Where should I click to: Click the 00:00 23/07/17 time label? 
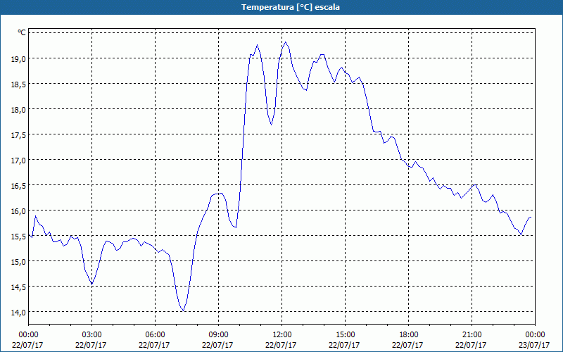[534, 339]
